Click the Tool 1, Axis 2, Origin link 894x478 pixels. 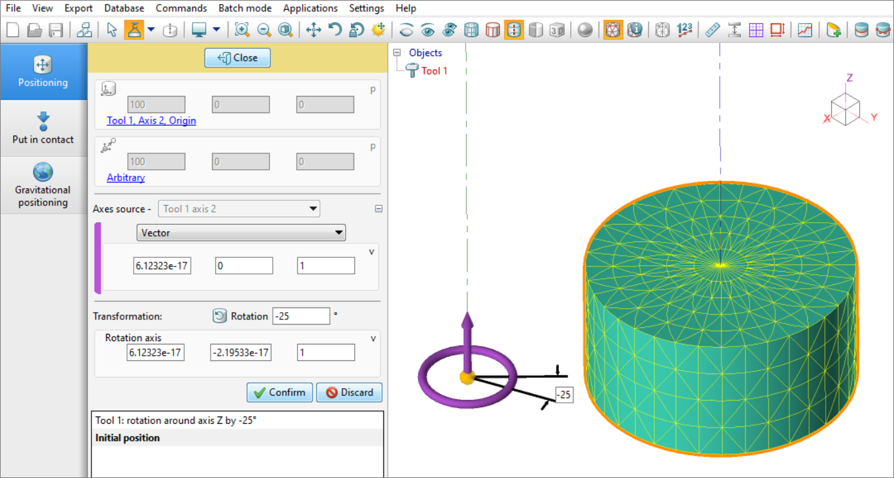pos(151,121)
